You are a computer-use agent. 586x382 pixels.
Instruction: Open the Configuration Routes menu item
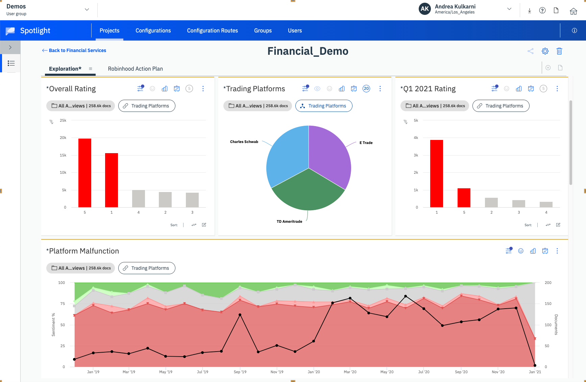coord(212,30)
